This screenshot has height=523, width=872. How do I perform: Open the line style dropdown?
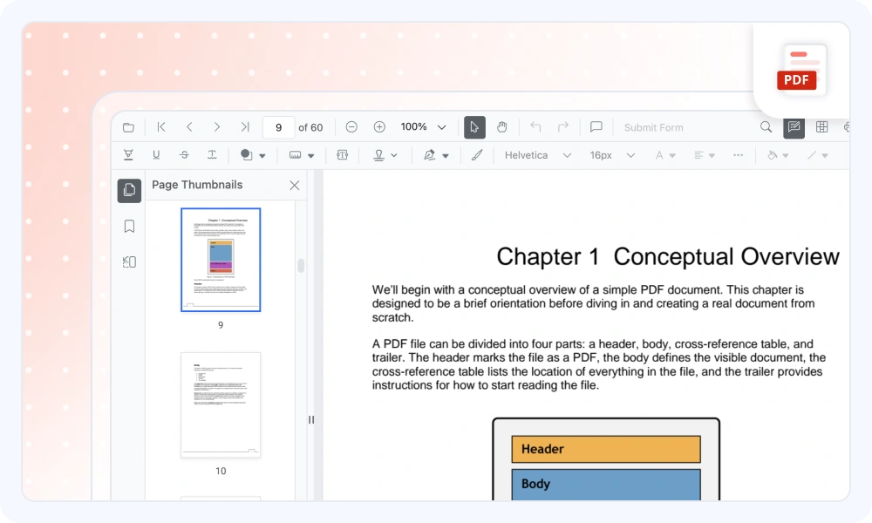818,155
